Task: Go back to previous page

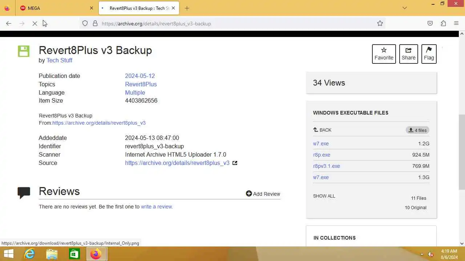Action: click(9, 24)
